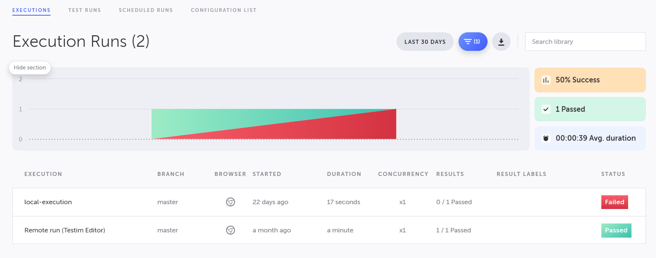Go to the Configuration List tab
Viewport: 656px width, 258px height.
pyautogui.click(x=224, y=10)
